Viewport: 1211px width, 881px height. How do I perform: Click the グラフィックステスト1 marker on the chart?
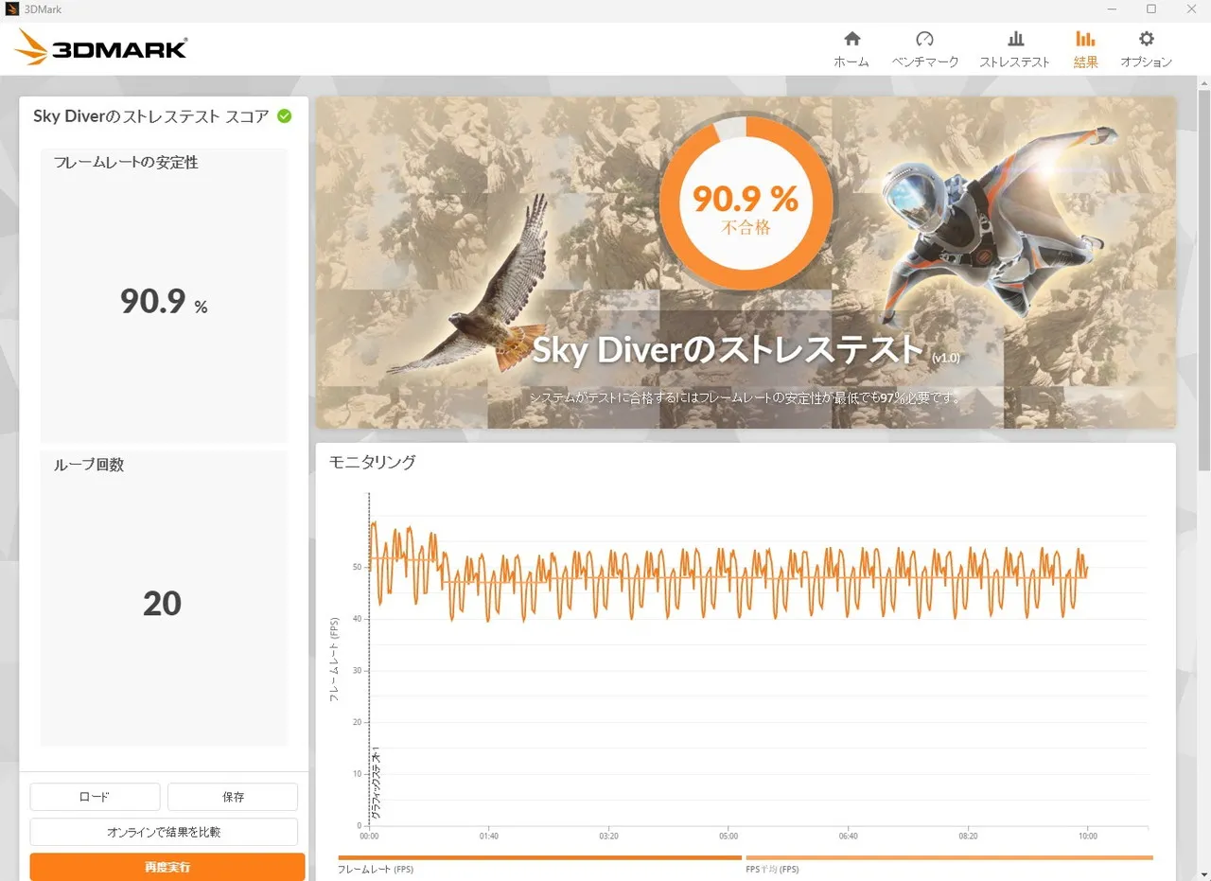(x=376, y=784)
